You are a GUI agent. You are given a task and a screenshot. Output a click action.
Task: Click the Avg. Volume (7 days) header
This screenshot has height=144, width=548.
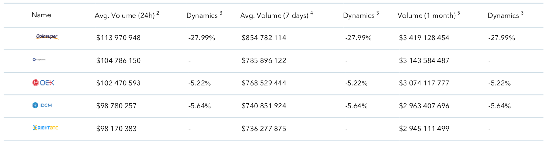[274, 15]
